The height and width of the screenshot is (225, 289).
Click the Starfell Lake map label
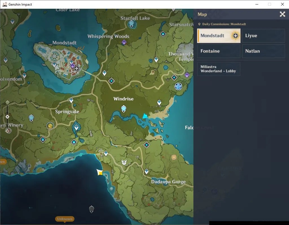(135, 18)
